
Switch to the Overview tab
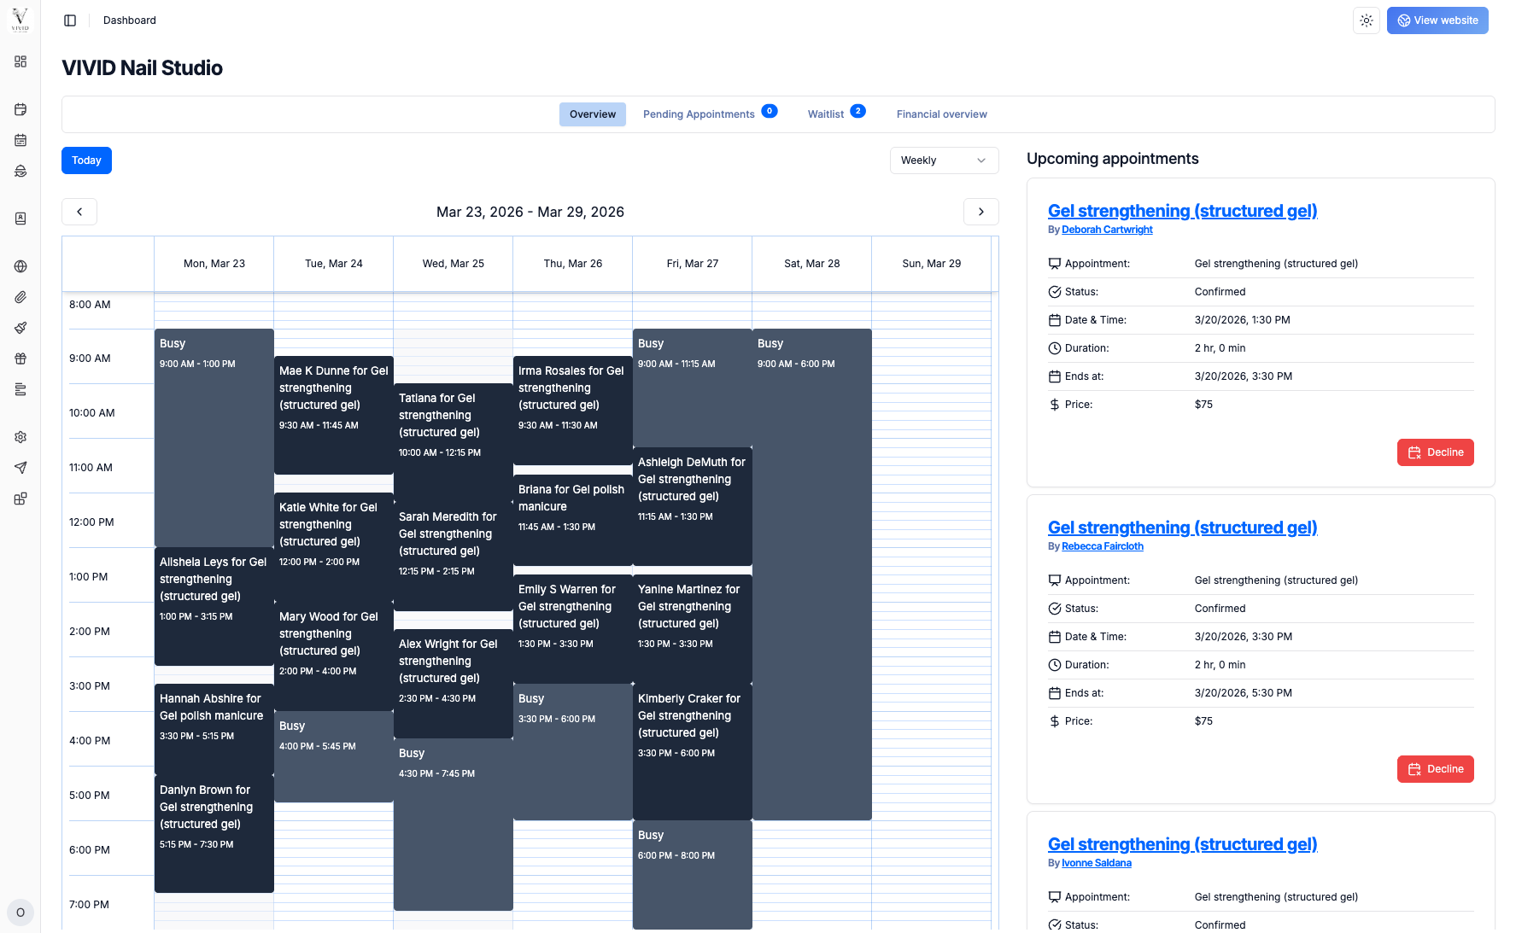click(x=593, y=114)
